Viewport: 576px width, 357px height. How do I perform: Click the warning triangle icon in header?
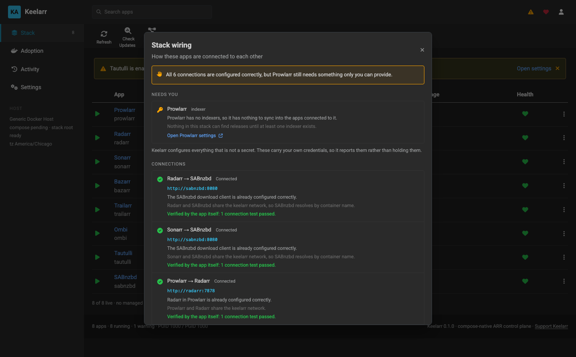pos(531,12)
